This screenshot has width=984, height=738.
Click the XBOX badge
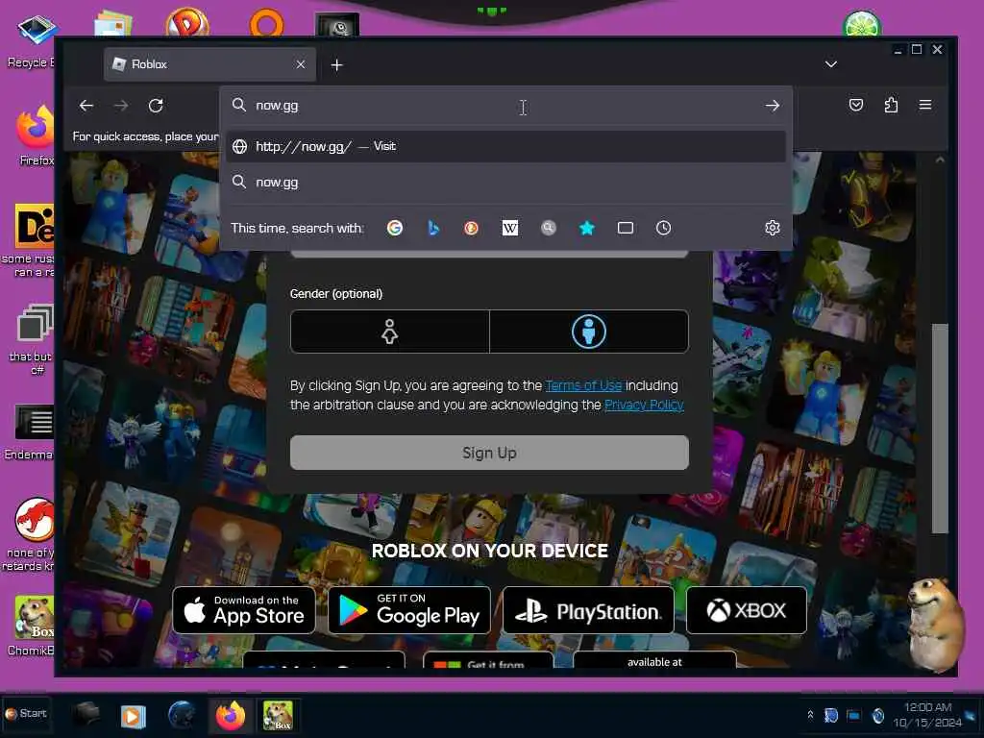(x=746, y=610)
